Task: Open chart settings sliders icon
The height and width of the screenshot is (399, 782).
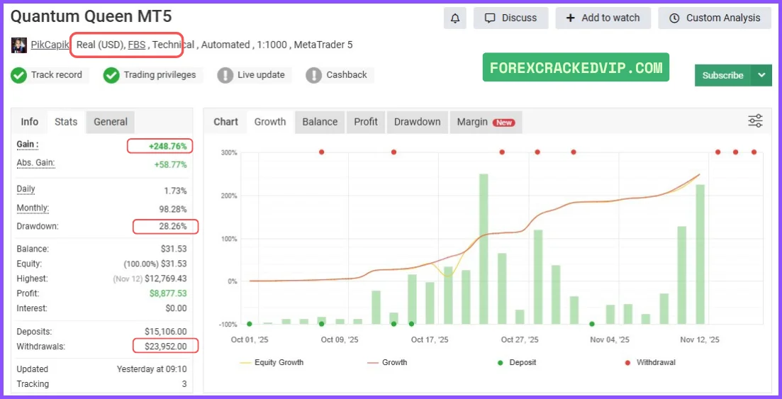Action: [755, 121]
